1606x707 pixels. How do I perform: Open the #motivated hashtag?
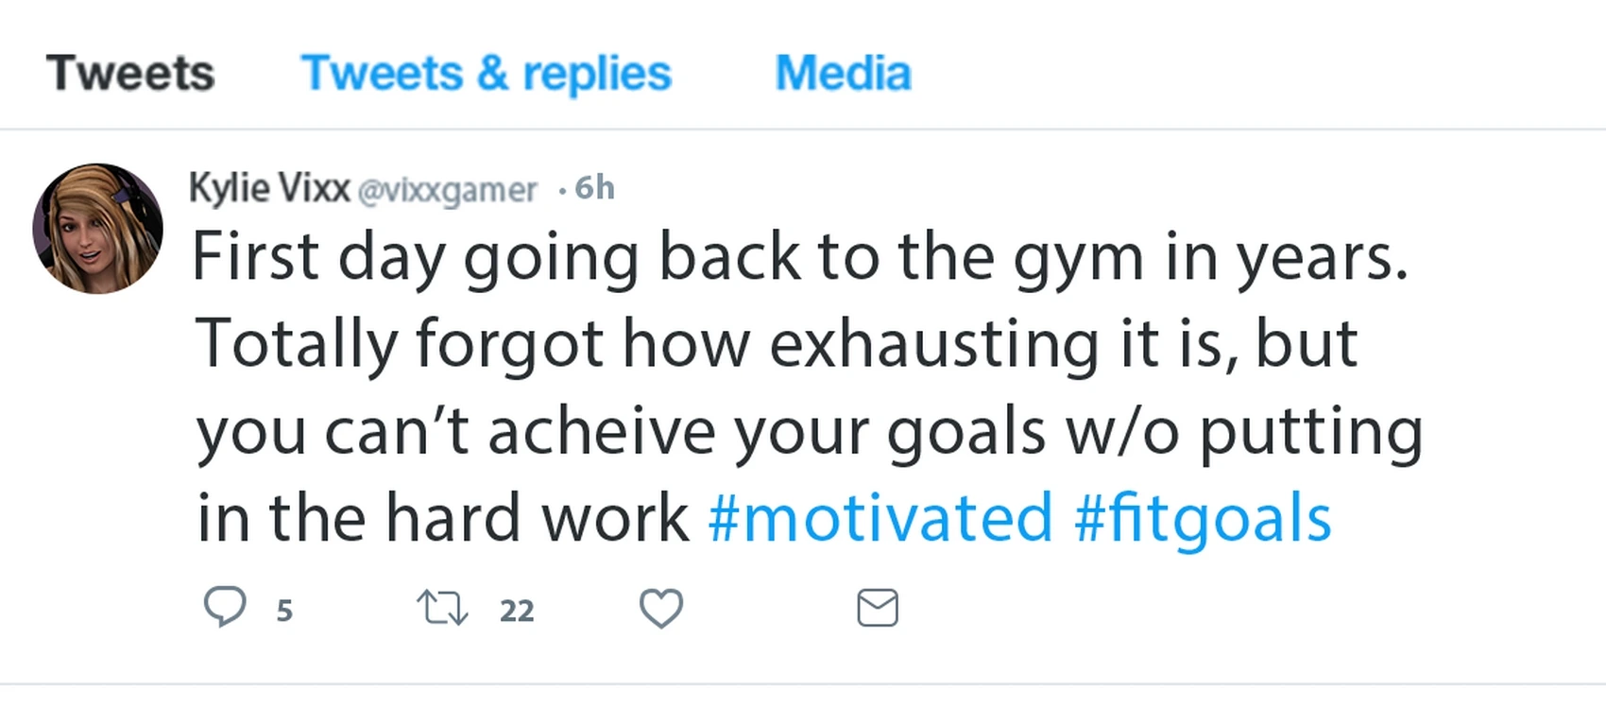coord(880,518)
